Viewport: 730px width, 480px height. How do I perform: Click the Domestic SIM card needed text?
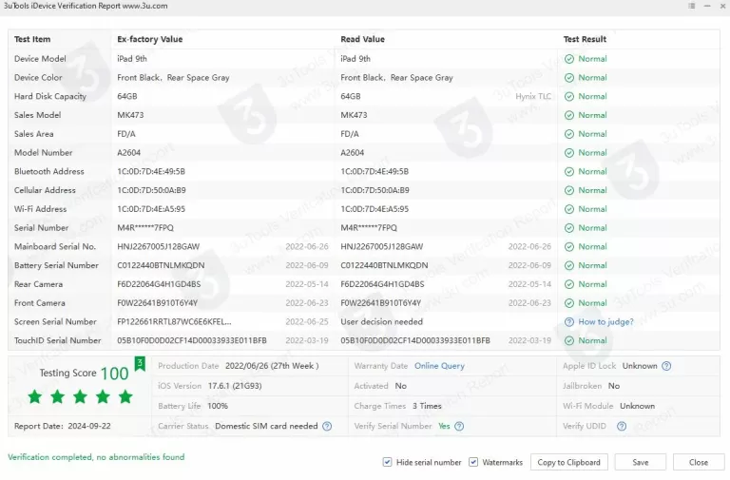(266, 426)
